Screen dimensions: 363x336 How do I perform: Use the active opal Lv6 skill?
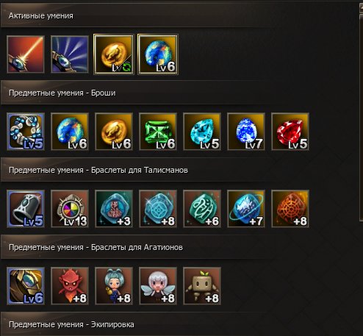[158, 54]
